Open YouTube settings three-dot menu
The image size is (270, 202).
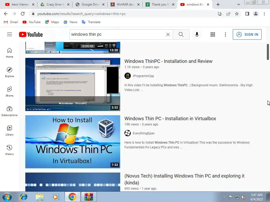(225, 34)
